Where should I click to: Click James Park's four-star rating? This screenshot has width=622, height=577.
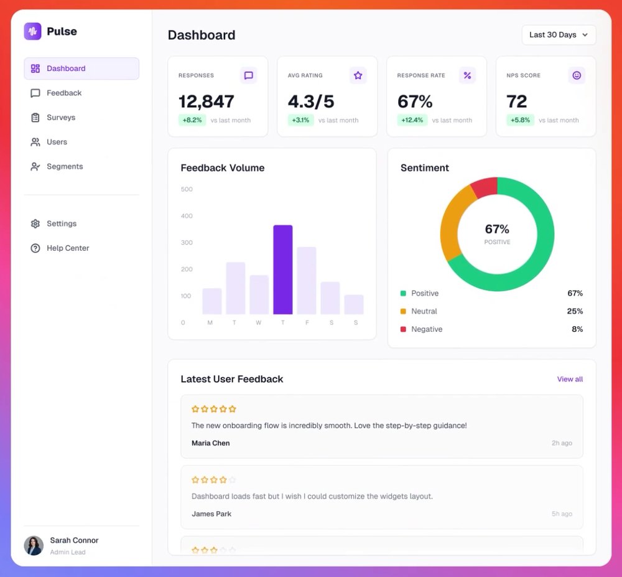pyautogui.click(x=214, y=480)
